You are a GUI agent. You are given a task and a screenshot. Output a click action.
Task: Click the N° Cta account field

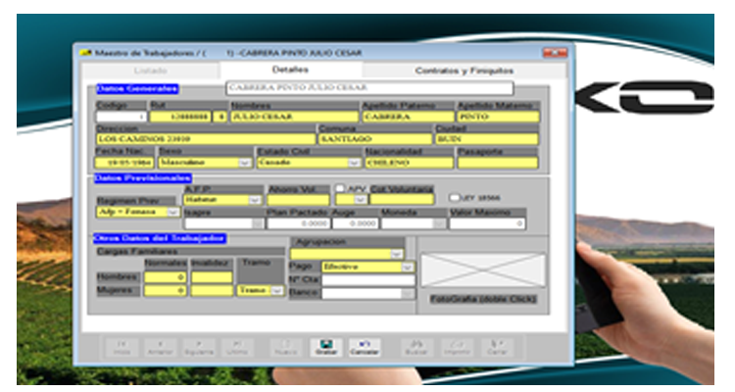(x=368, y=280)
